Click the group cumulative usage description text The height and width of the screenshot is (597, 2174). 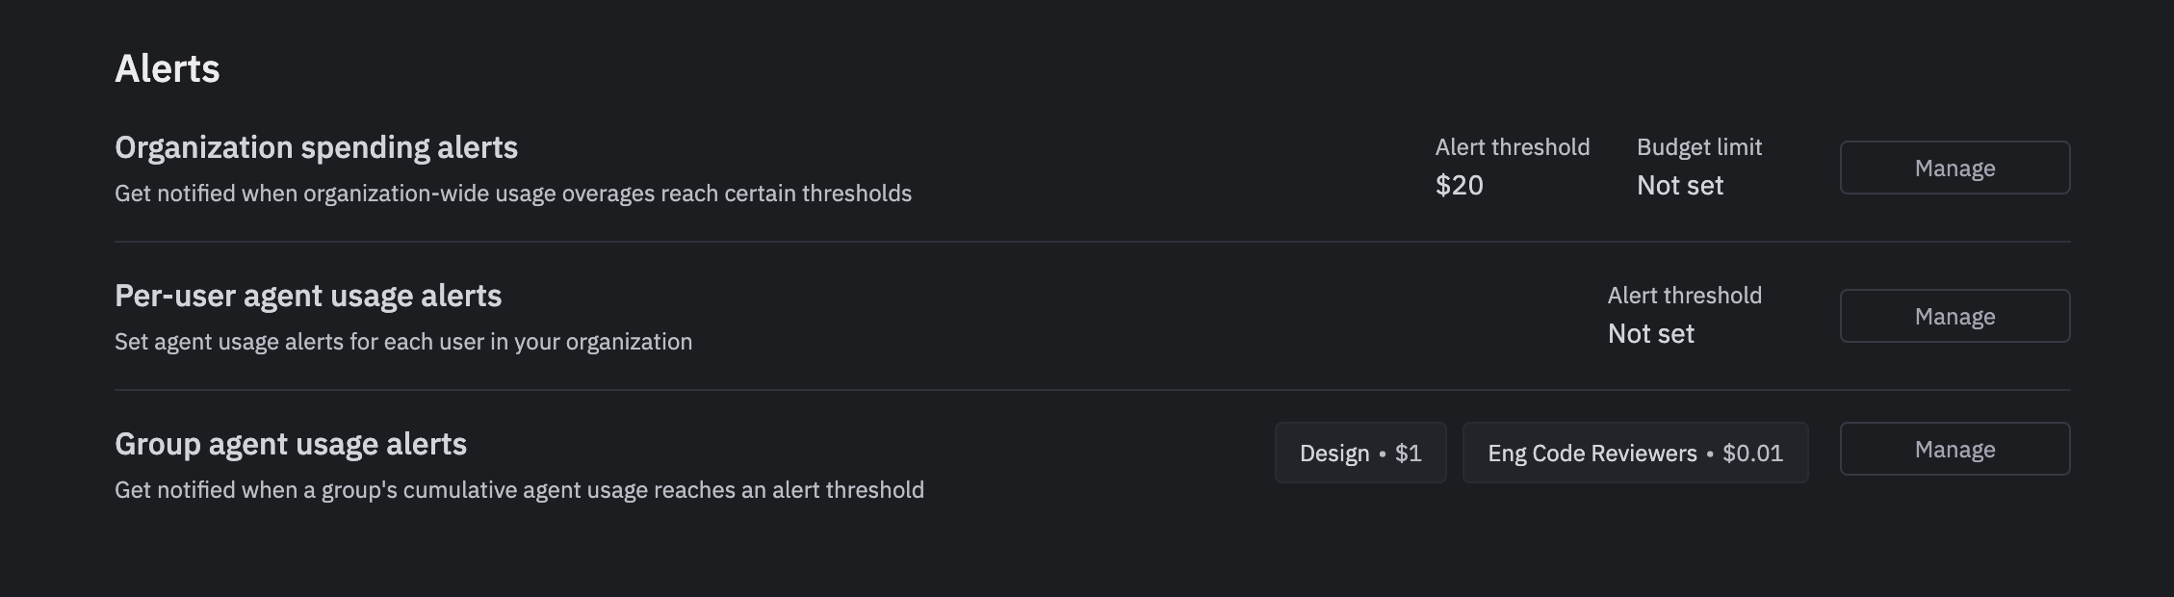(519, 489)
